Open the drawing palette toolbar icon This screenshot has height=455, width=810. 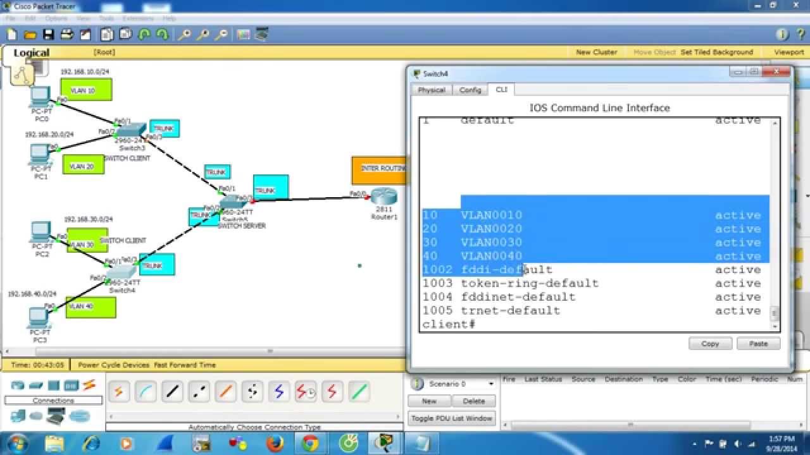tap(244, 35)
